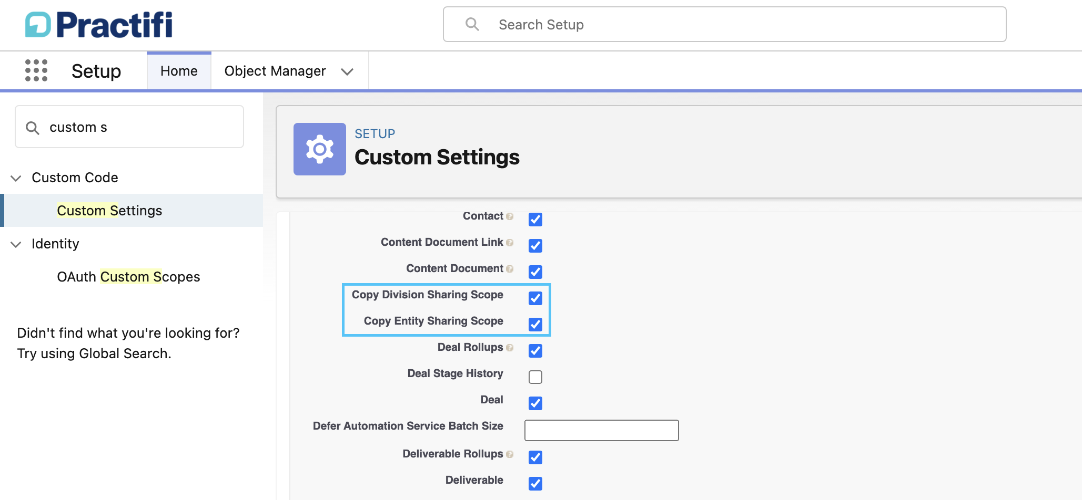
Task: Click the magnifying glass in Search Setup
Action: [472, 24]
